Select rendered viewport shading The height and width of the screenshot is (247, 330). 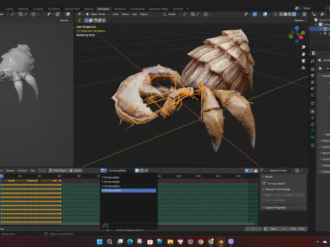click(294, 14)
